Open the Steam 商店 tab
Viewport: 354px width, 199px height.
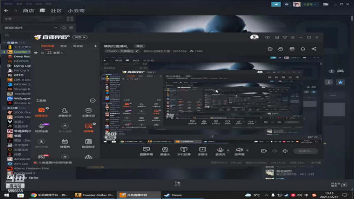28,11
